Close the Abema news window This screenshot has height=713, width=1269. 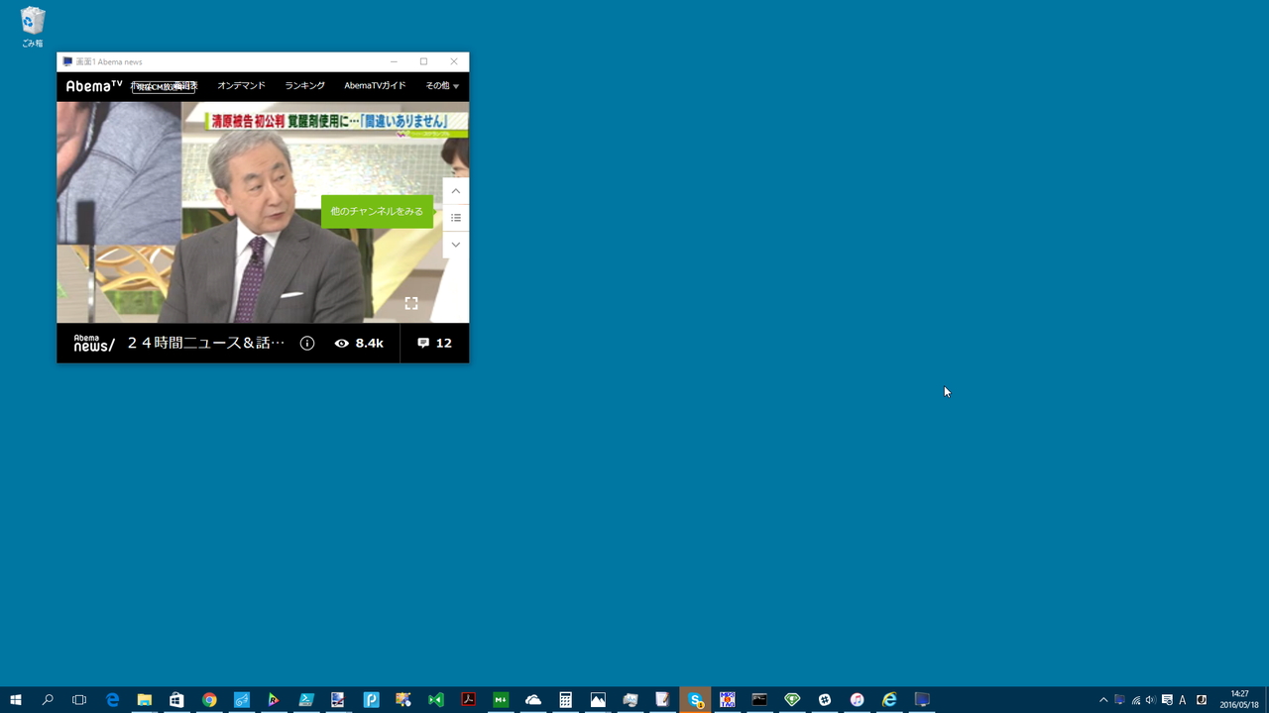(x=454, y=61)
